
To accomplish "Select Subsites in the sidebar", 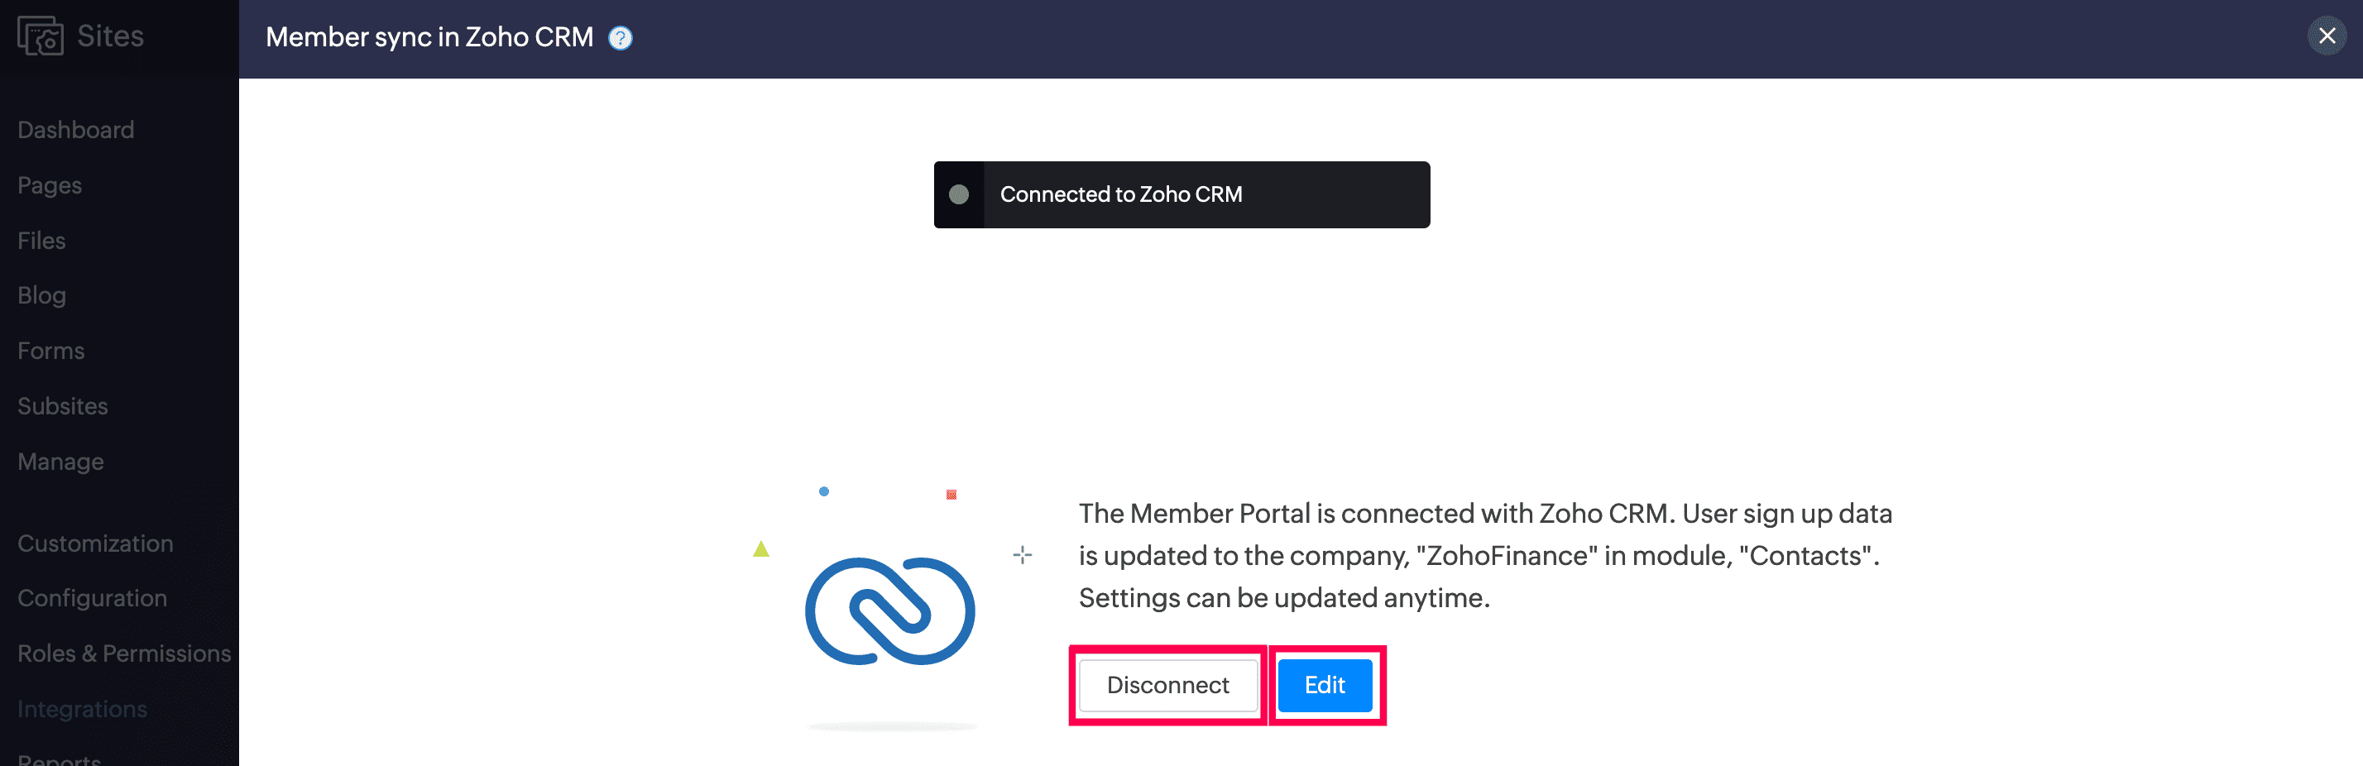I will tap(62, 405).
